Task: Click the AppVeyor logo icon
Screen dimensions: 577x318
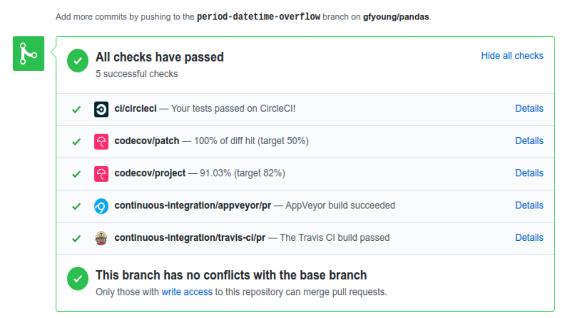Action: pos(101,206)
